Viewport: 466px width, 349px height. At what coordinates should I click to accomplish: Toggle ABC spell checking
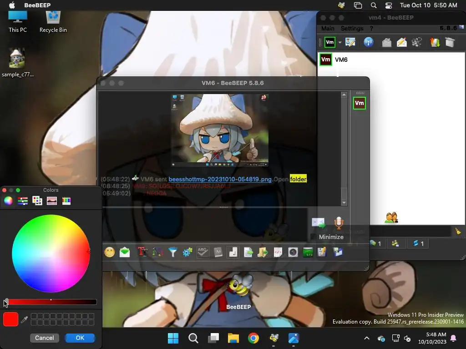click(x=203, y=252)
